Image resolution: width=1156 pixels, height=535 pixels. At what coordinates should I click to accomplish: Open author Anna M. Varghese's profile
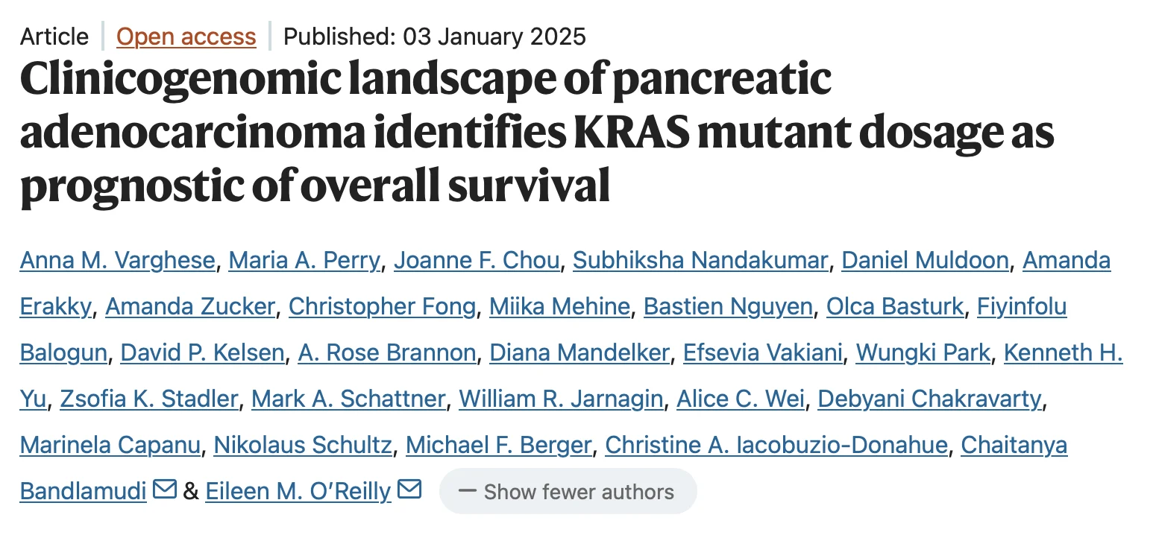coord(118,260)
